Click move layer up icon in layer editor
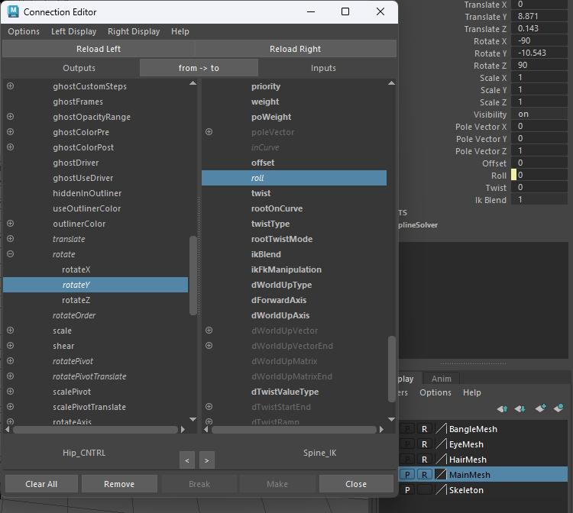 (x=502, y=408)
